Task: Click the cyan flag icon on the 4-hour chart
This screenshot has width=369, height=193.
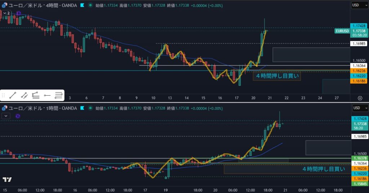Action: click(x=83, y=5)
